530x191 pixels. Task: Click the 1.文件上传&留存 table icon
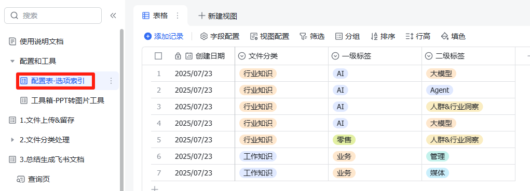pos(12,120)
